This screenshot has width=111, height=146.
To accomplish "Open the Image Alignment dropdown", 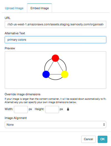I will click(x=55, y=125).
